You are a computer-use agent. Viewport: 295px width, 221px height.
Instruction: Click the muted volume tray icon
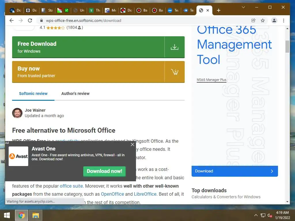(270, 215)
